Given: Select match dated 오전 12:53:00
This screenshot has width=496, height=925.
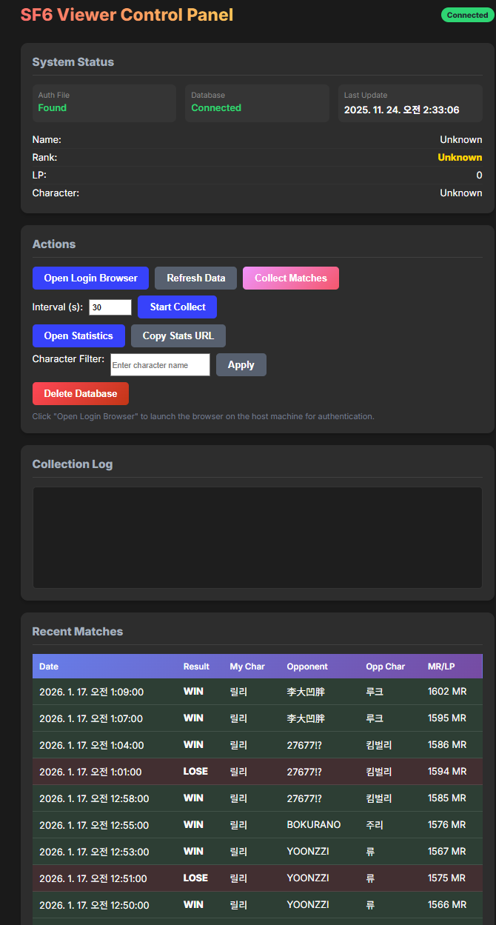Looking at the screenshot, I should click(257, 852).
